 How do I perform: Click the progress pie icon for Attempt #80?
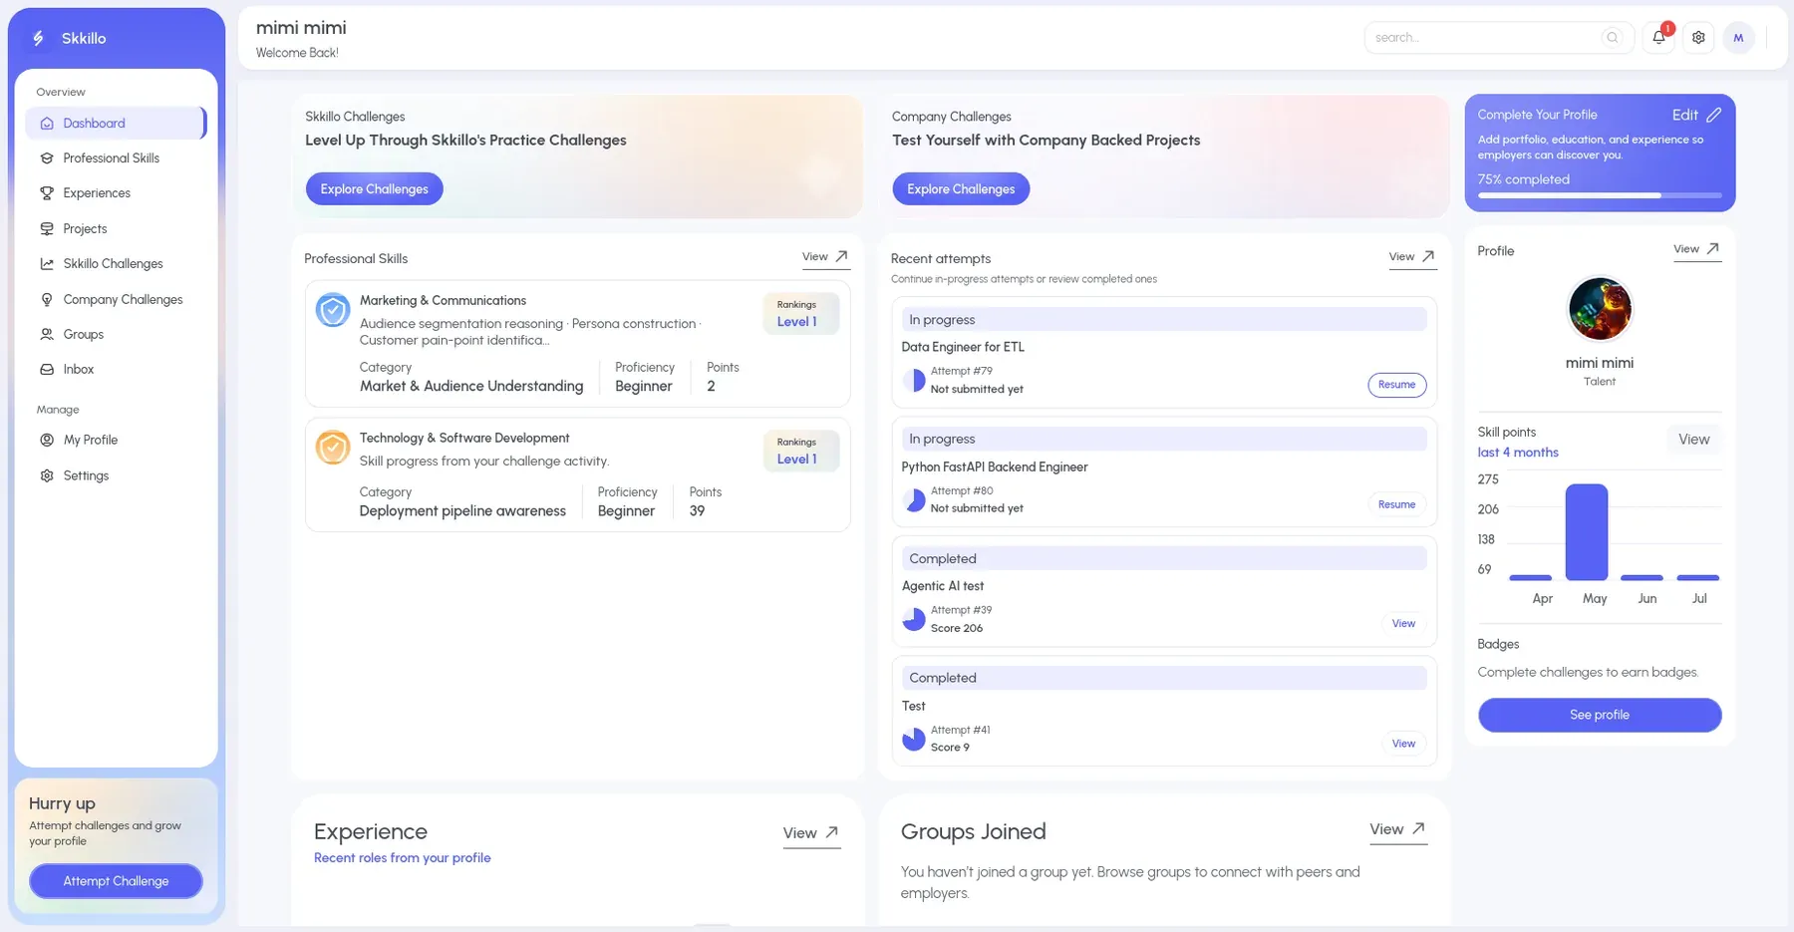(x=914, y=499)
